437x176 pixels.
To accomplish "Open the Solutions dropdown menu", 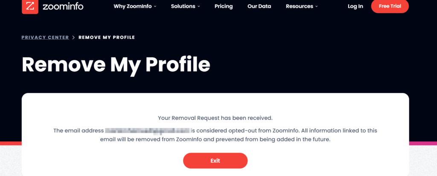I will (185, 6).
